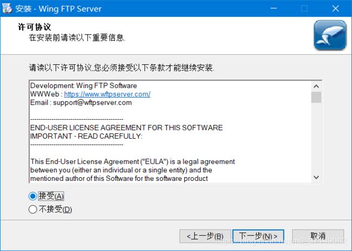Click the installer icon in title bar

[x=7, y=8]
